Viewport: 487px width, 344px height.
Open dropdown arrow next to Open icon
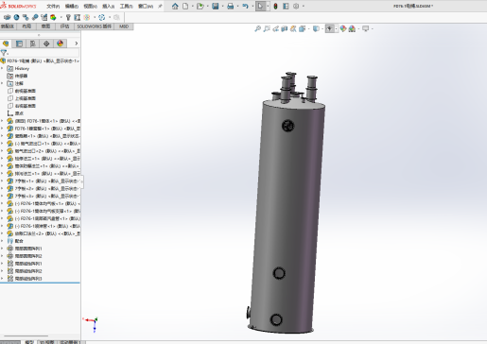click(x=207, y=6)
